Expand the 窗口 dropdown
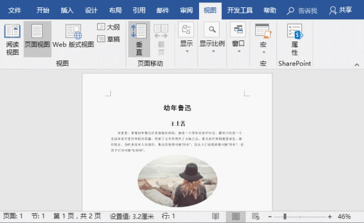 pos(238,38)
